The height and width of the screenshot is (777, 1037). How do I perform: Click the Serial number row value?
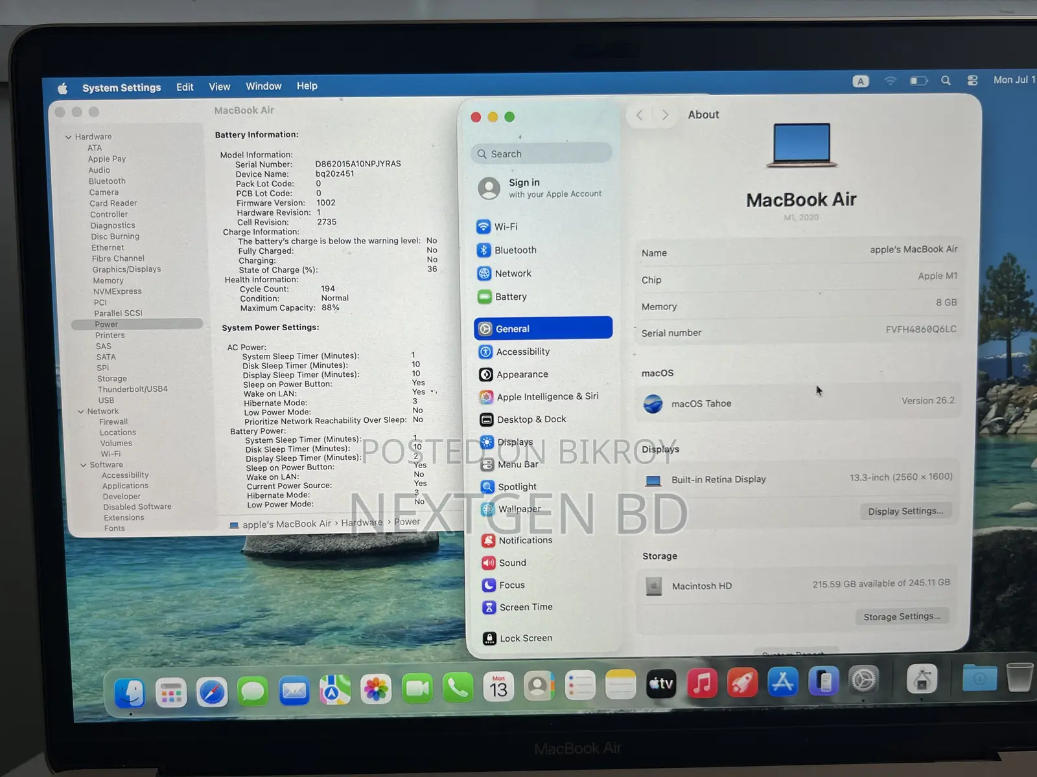(920, 330)
